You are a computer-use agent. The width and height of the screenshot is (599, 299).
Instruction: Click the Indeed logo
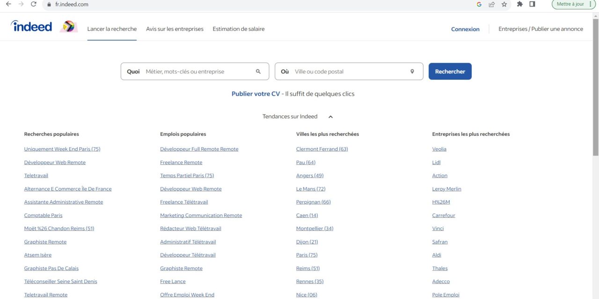point(31,27)
